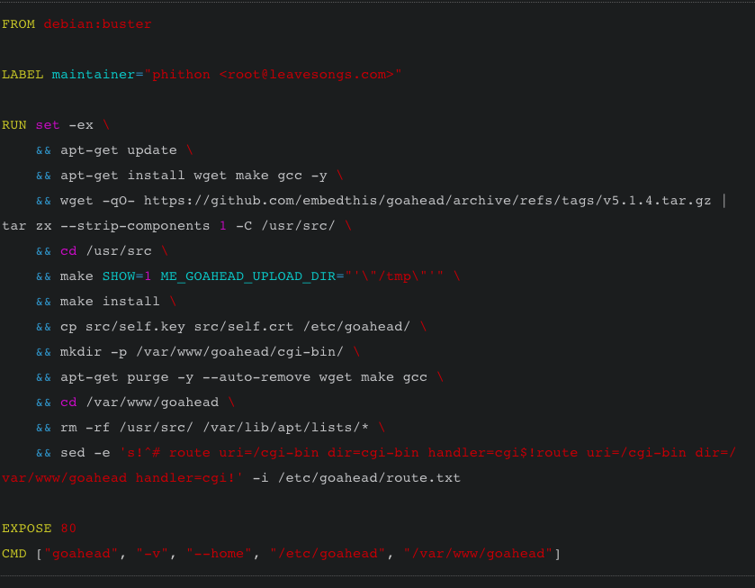Click the ME_GOAHEAD_UPLOAD_DIR variable
755x588 pixels.
[x=247, y=276]
